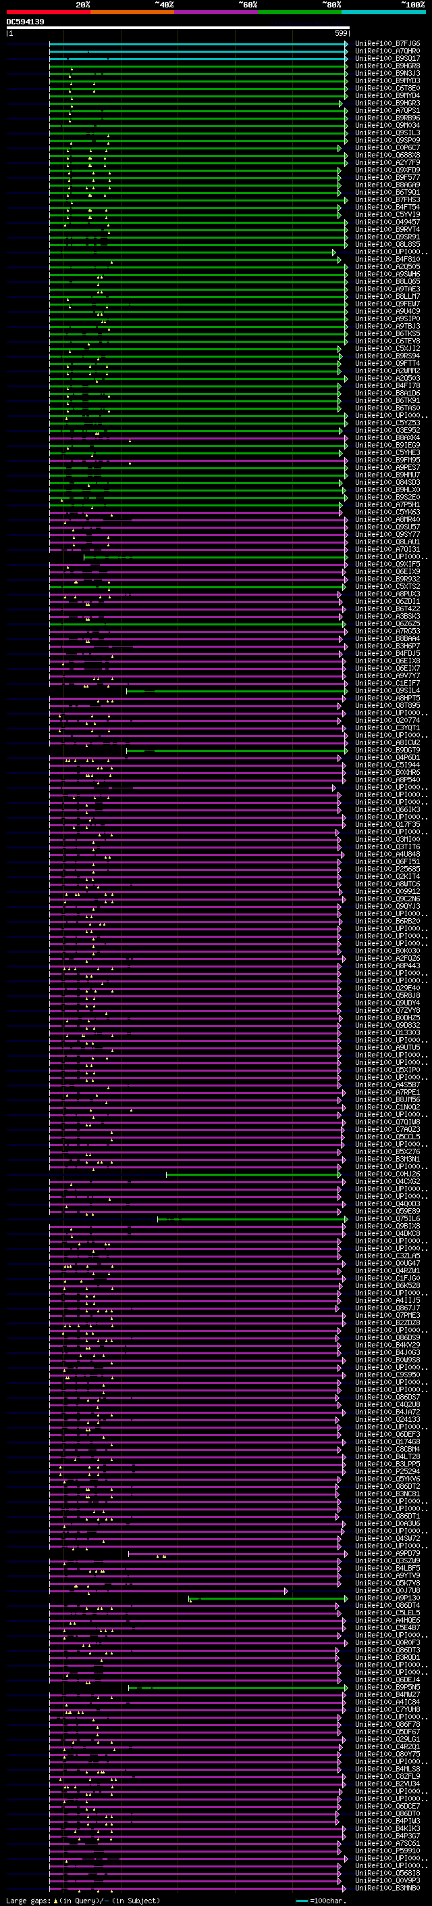Open hit UniRef100_B9HGR8
The height and width of the screenshot is (1906, 432).
(x=387, y=66)
